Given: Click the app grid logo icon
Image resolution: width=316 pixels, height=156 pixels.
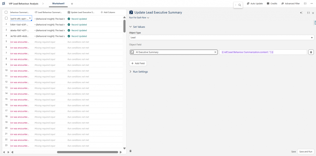Looking at the screenshot, I should coord(4,4).
